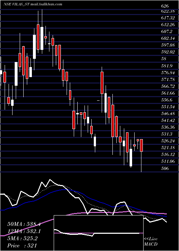Image resolution: width=179 pixels, height=251 pixels.
Task: Select the 556.6 price axis label
Action: point(166,100)
